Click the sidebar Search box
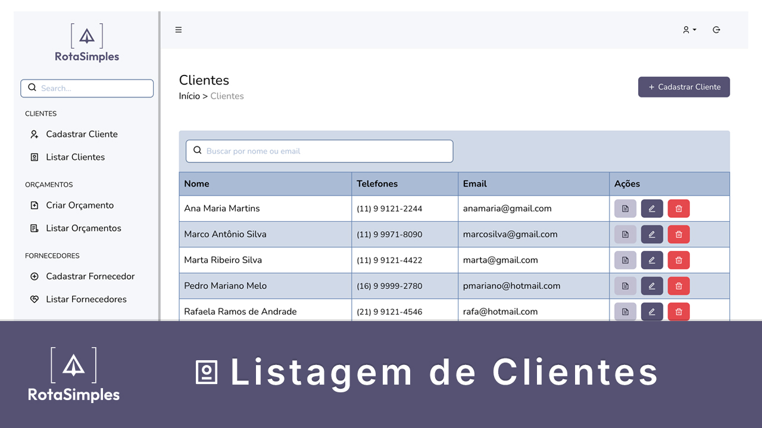Viewport: 762px width, 428px height. point(87,87)
